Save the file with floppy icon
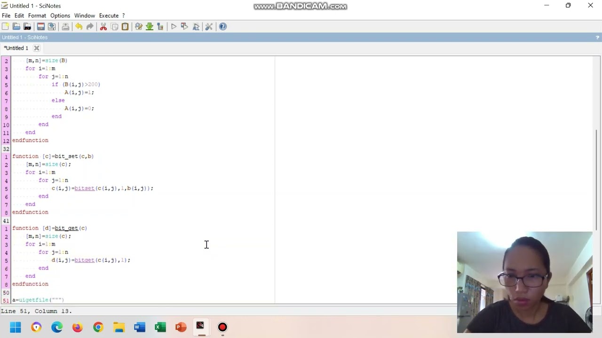The height and width of the screenshot is (338, 602). [41, 27]
